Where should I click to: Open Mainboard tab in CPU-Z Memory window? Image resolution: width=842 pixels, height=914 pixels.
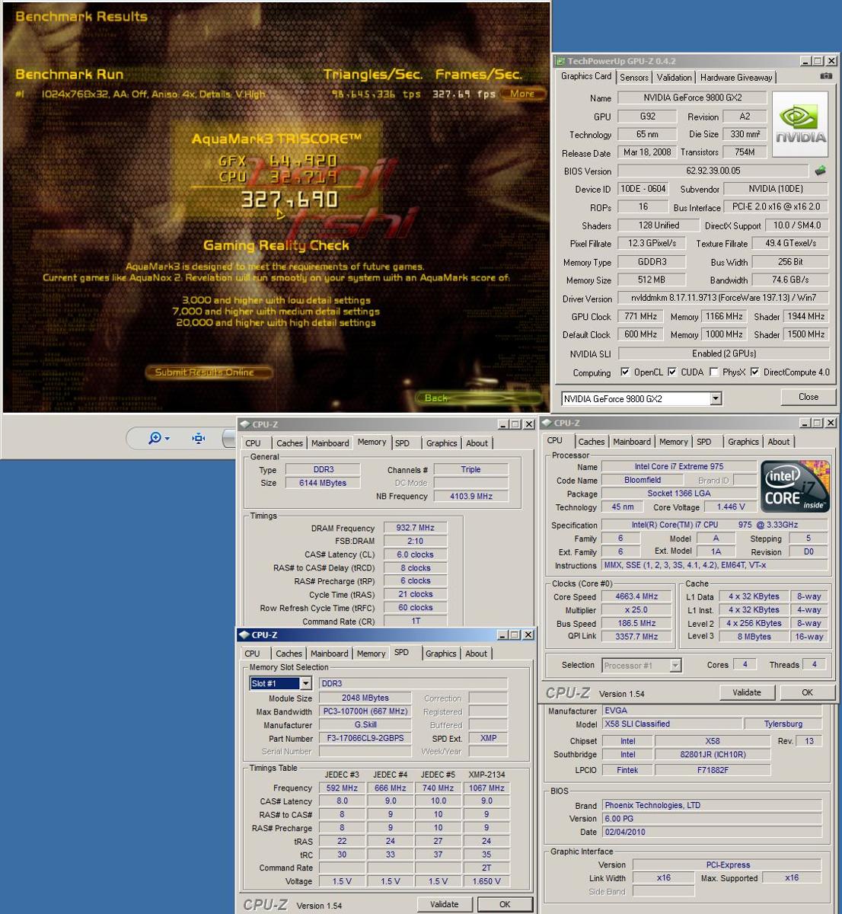330,443
